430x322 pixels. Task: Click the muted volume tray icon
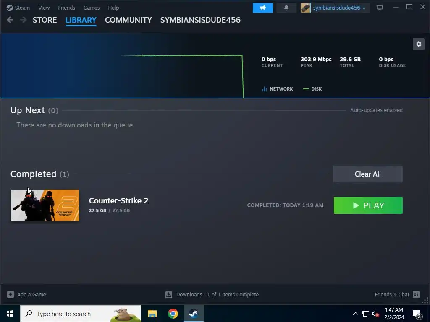(x=376, y=314)
